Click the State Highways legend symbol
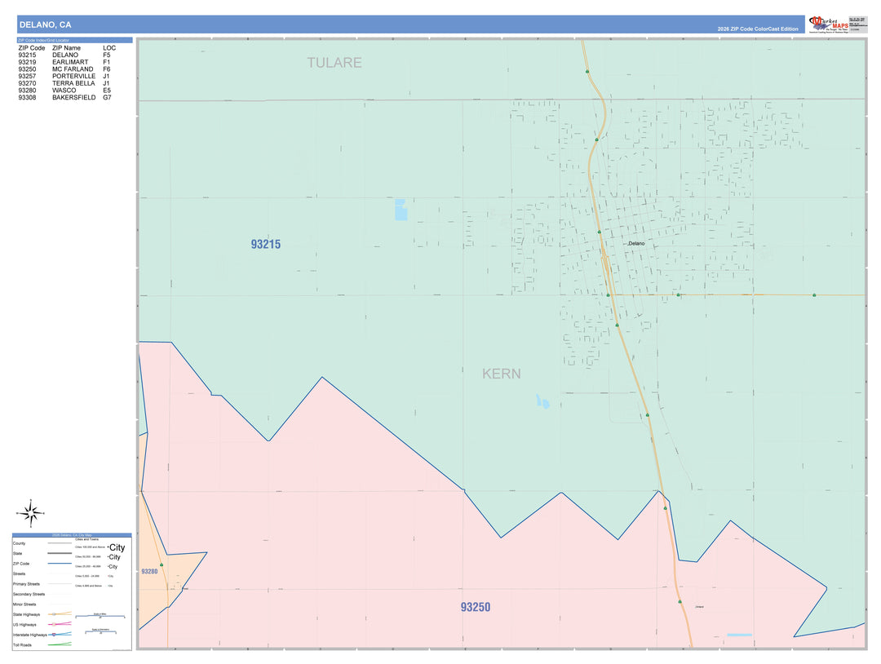 click(x=60, y=614)
